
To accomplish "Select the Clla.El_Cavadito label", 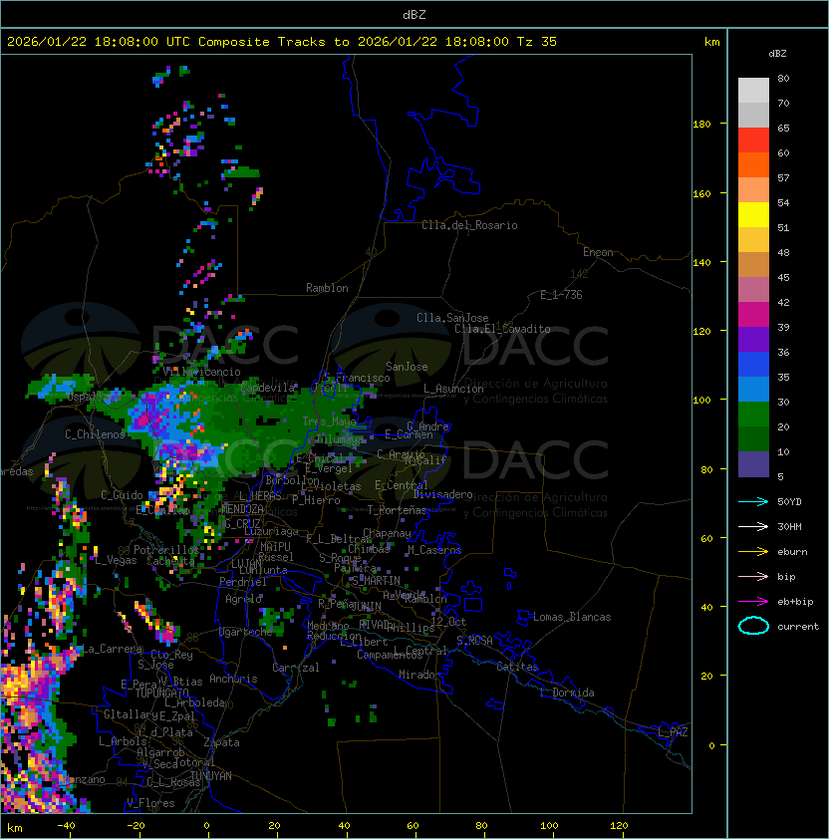I will point(502,329).
